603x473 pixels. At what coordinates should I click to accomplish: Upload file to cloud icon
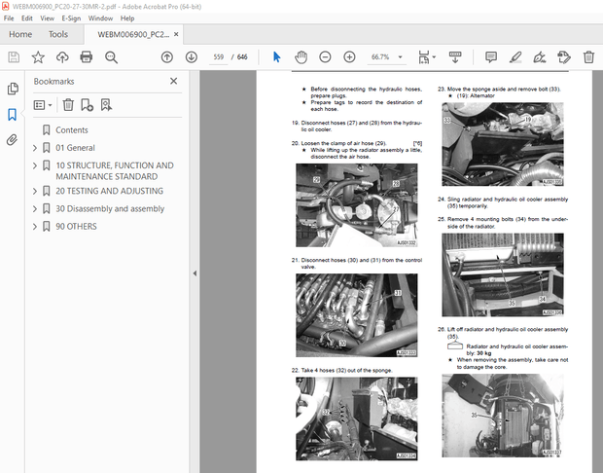click(62, 57)
